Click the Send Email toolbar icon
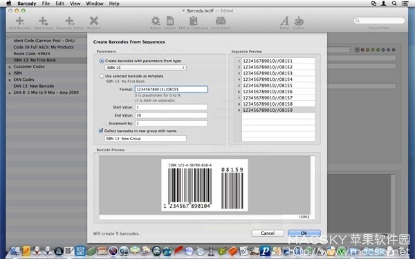 (x=221, y=21)
